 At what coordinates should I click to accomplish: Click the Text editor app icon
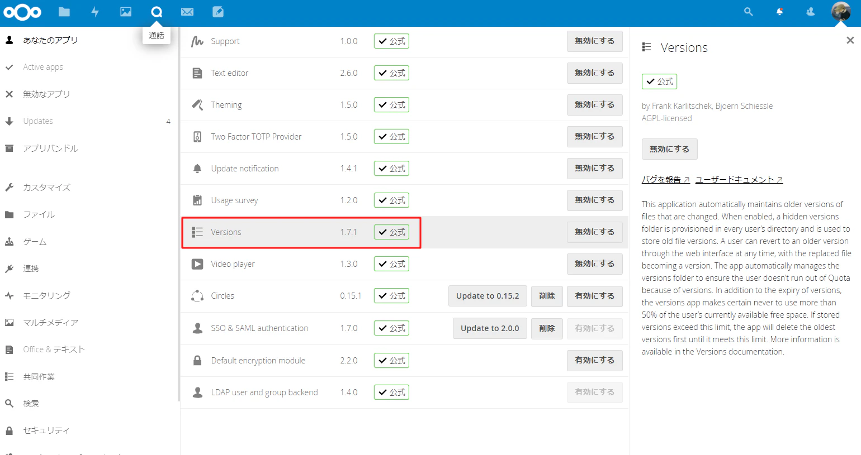pos(197,73)
